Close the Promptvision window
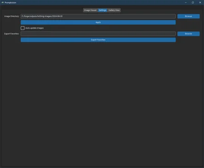This screenshot has width=204, height=168. click(x=200, y=3)
